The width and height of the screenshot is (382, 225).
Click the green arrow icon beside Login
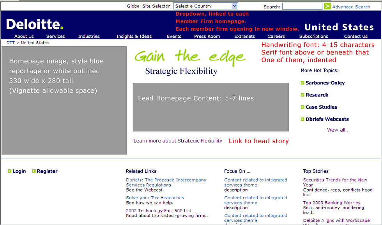(9, 171)
